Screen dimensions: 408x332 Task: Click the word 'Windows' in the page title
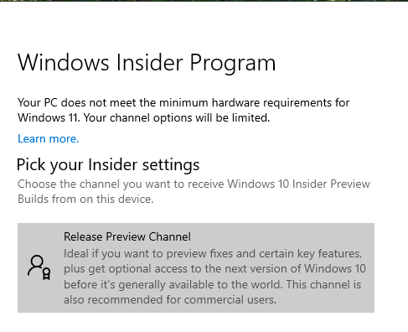coord(64,62)
